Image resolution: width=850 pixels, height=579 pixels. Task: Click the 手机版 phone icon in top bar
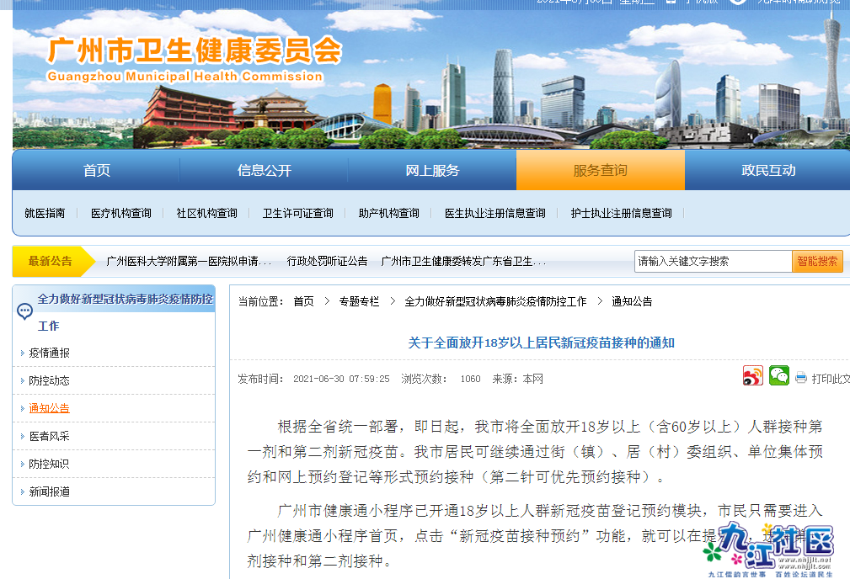point(671,3)
